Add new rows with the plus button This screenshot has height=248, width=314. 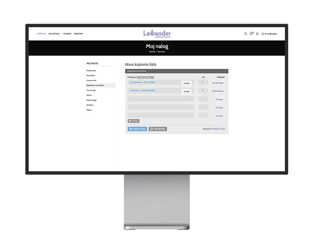click(134, 121)
